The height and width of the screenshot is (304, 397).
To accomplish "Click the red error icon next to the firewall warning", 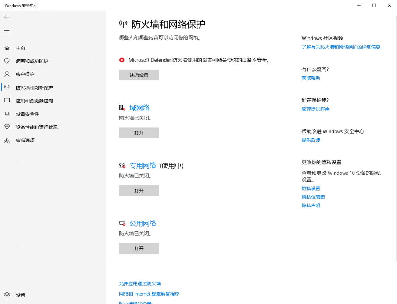I will (x=122, y=60).
